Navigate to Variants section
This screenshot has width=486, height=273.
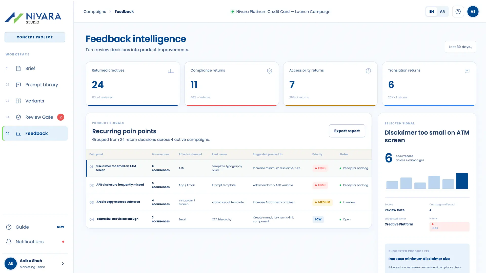[35, 101]
